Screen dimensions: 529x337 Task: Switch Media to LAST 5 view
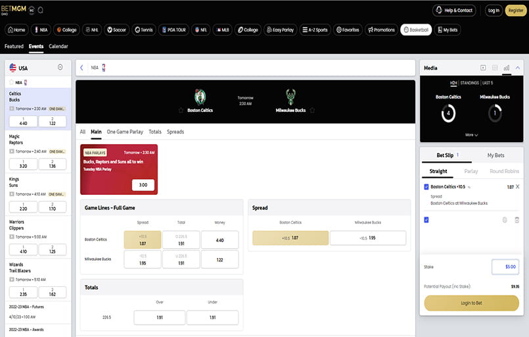coord(488,83)
